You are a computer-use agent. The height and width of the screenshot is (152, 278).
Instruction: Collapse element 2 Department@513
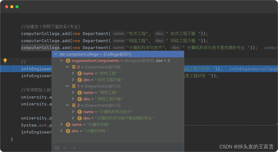(67, 105)
